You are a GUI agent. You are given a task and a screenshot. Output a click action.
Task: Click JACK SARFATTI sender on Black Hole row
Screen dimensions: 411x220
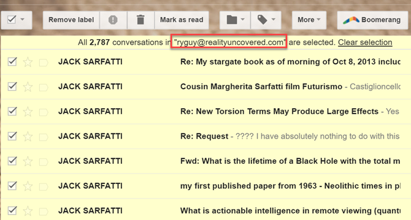(90, 161)
